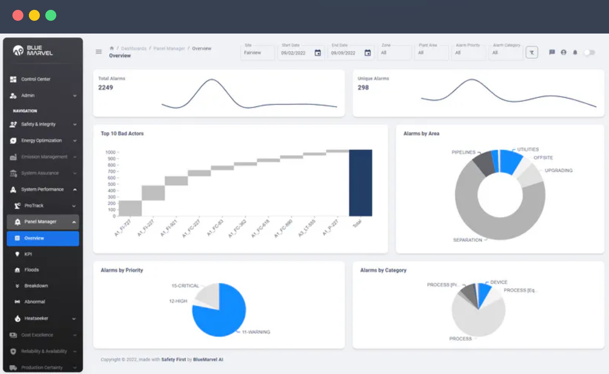
Task: Open the chat messages icon
Action: click(552, 52)
